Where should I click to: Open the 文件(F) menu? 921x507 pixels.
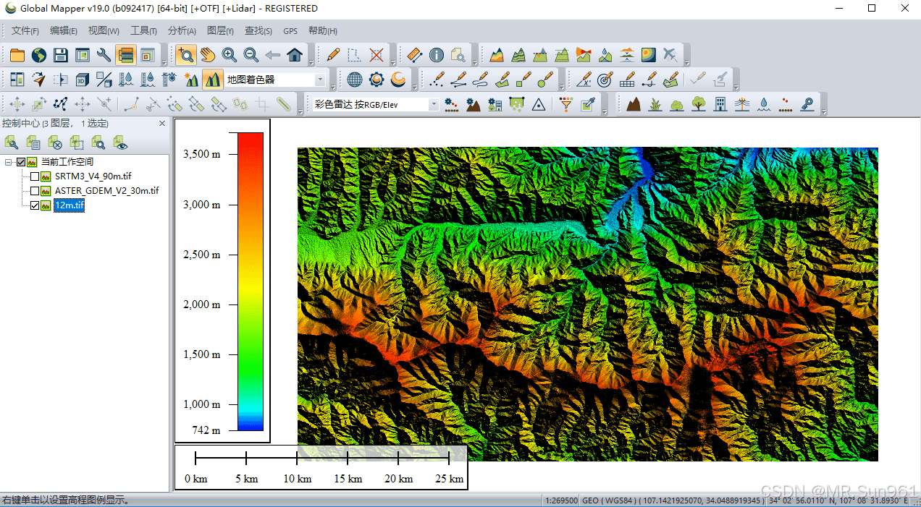pyautogui.click(x=25, y=30)
